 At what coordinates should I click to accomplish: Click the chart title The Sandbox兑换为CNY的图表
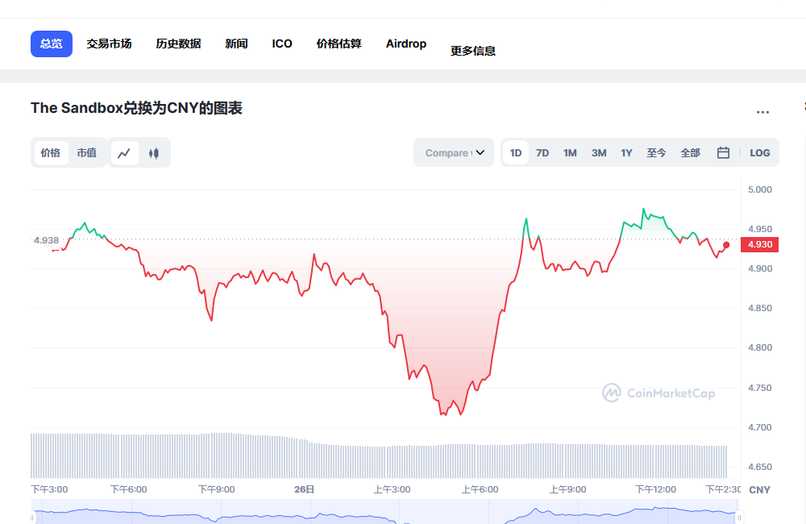tap(136, 108)
